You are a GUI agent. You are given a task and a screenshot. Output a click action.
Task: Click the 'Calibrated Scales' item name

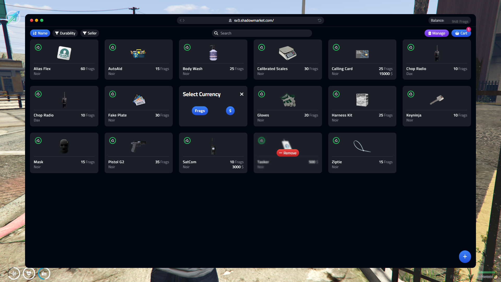pyautogui.click(x=272, y=69)
